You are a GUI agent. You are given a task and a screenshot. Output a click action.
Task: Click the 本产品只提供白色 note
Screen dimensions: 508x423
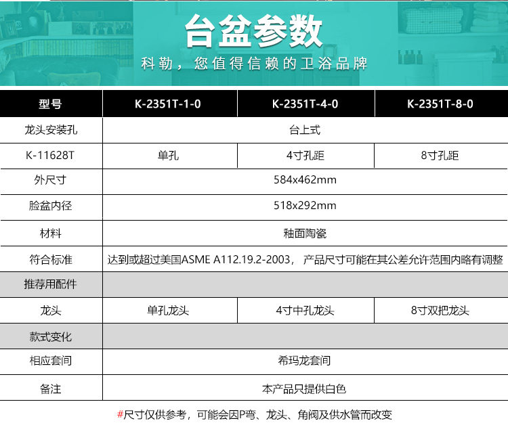[x=304, y=389]
